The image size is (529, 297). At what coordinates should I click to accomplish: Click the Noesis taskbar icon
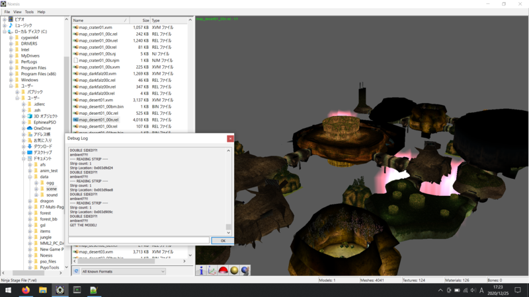(60, 290)
